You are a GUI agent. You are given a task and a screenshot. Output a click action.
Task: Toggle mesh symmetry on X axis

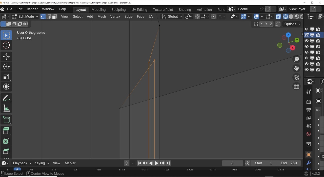click(261, 24)
